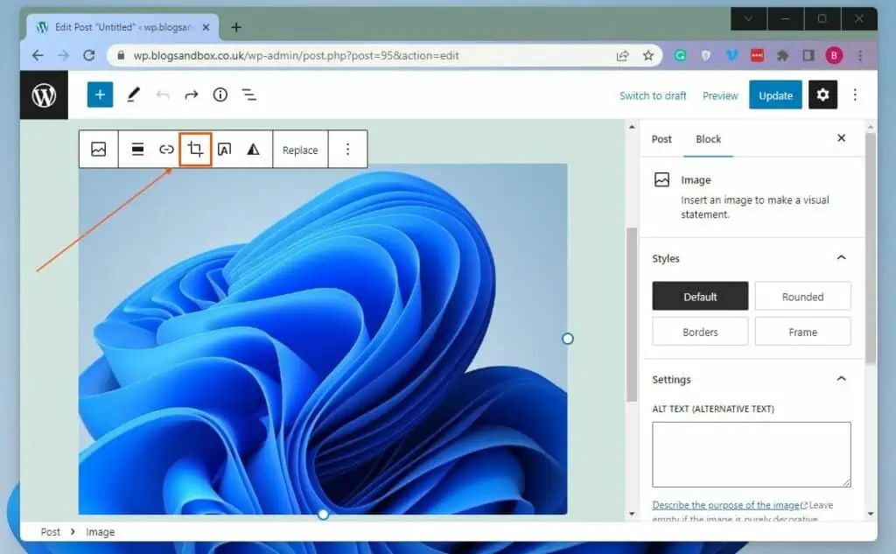Go forward in browser history
Image resolution: width=896 pixels, height=554 pixels.
[x=63, y=55]
